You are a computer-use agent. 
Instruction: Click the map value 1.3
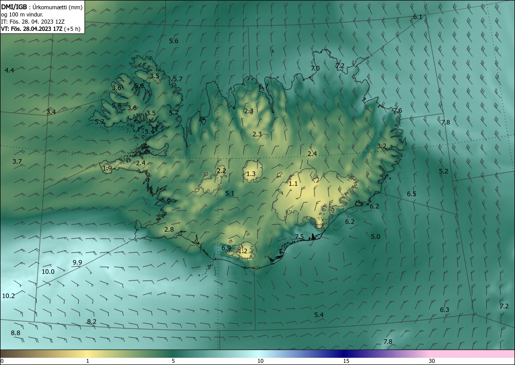[251, 173]
